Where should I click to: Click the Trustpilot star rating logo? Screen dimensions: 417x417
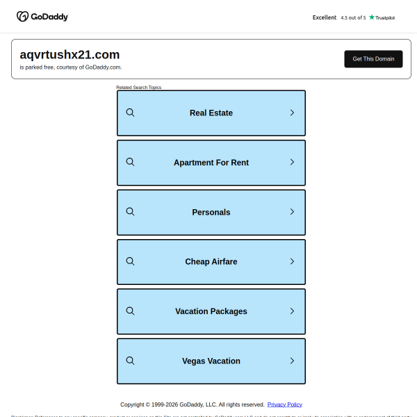[382, 17]
